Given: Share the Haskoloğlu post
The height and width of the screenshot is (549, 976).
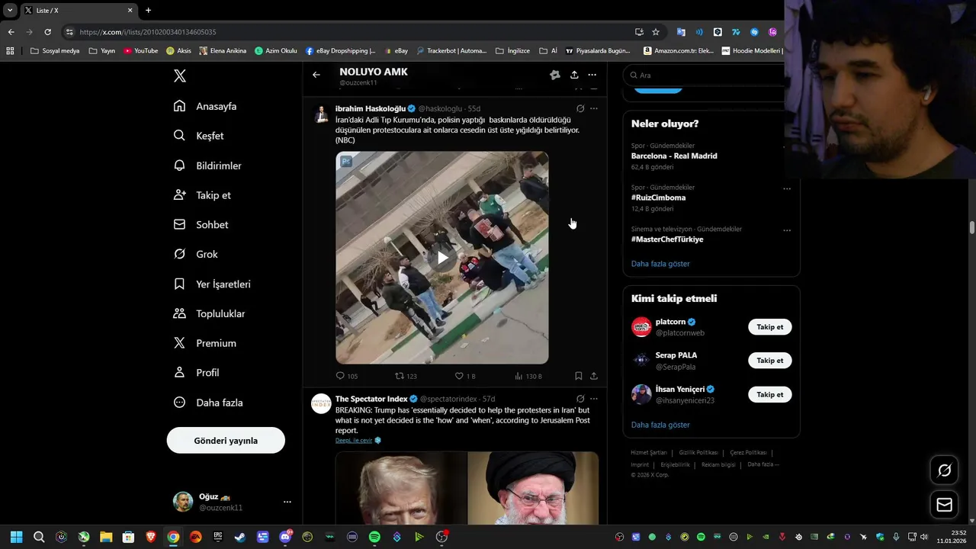Looking at the screenshot, I should point(594,376).
